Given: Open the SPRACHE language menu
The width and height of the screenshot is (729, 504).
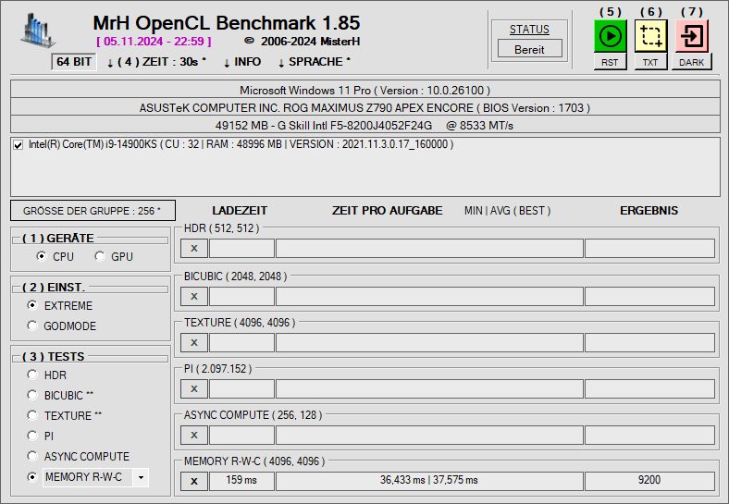Looking at the screenshot, I should pyautogui.click(x=315, y=62).
